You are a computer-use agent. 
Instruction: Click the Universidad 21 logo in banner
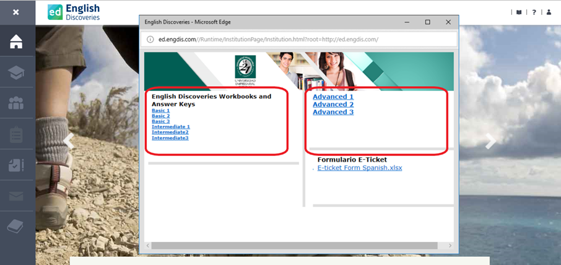click(x=245, y=71)
